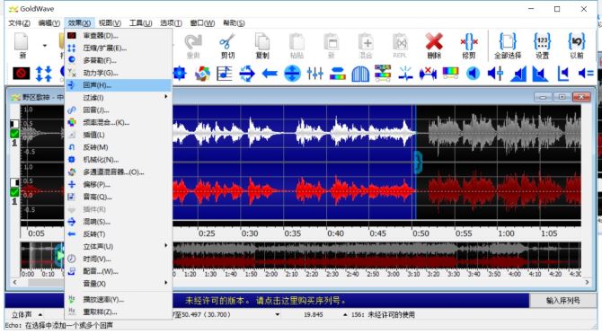Choose Time Warp (时间) from the Effects menu
The height and width of the screenshot is (334, 602).
[x=119, y=259]
